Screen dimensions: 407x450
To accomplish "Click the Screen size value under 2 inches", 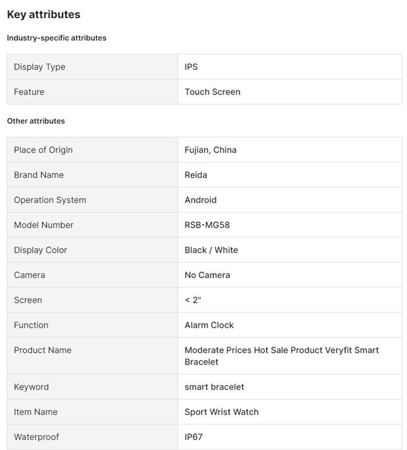I will point(192,300).
